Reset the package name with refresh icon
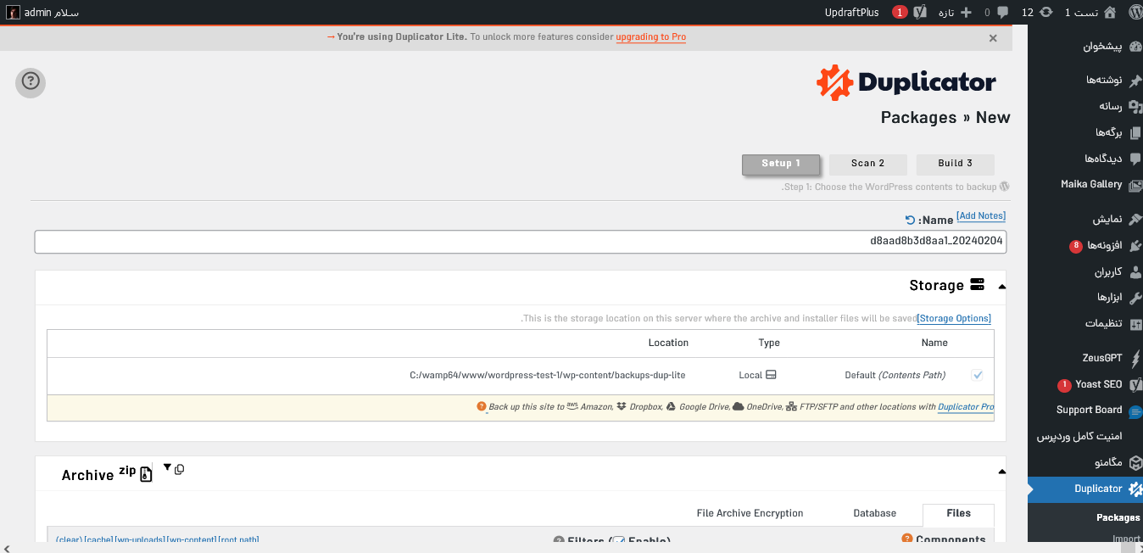The height and width of the screenshot is (553, 1143). click(x=910, y=220)
